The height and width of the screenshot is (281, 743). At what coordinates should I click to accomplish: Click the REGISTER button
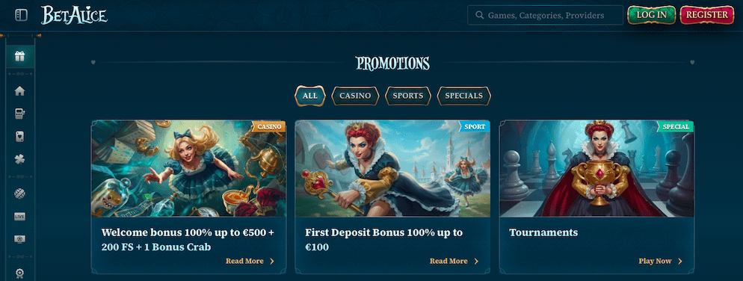coord(707,15)
